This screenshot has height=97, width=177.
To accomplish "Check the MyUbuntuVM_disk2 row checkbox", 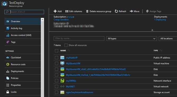I will click(x=56, y=69).
